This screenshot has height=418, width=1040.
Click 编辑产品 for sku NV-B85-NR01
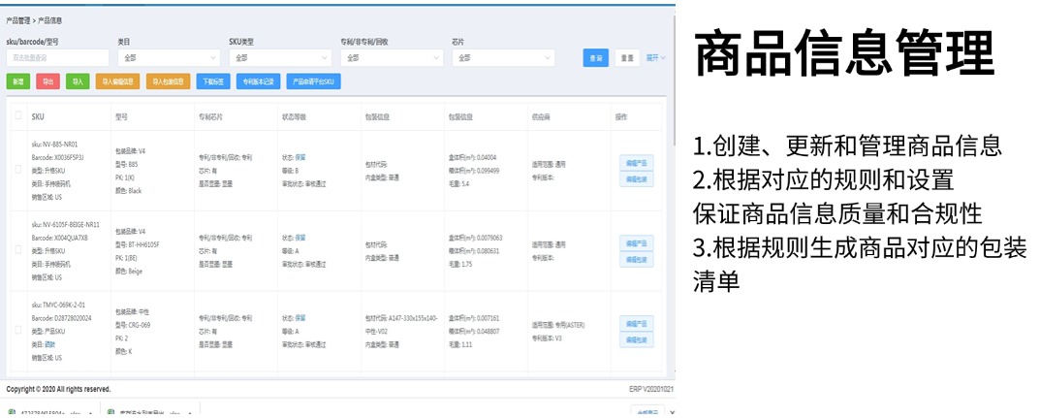pos(635,163)
